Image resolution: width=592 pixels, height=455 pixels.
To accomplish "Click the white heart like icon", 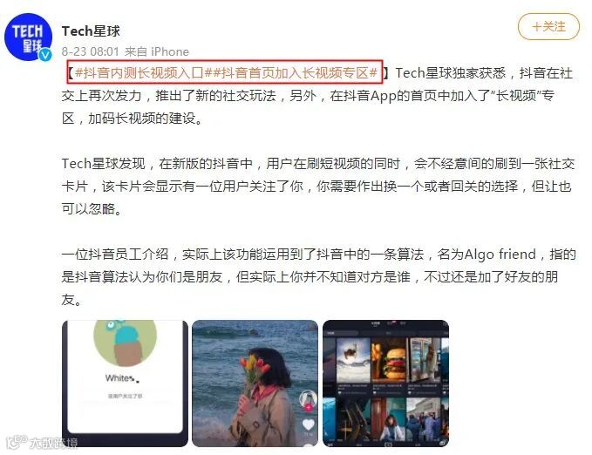I will pyautogui.click(x=308, y=425).
